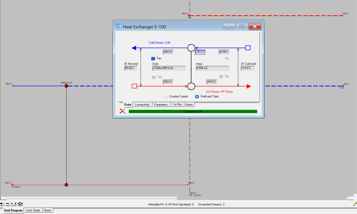Click the zoom out minus icon
The height and width of the screenshot is (214, 357).
[7, 204]
